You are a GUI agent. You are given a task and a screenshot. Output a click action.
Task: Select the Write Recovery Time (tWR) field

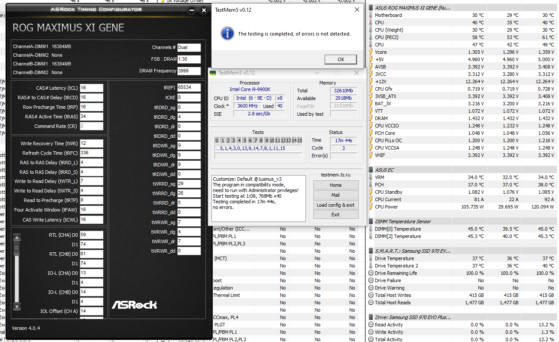pos(91,143)
